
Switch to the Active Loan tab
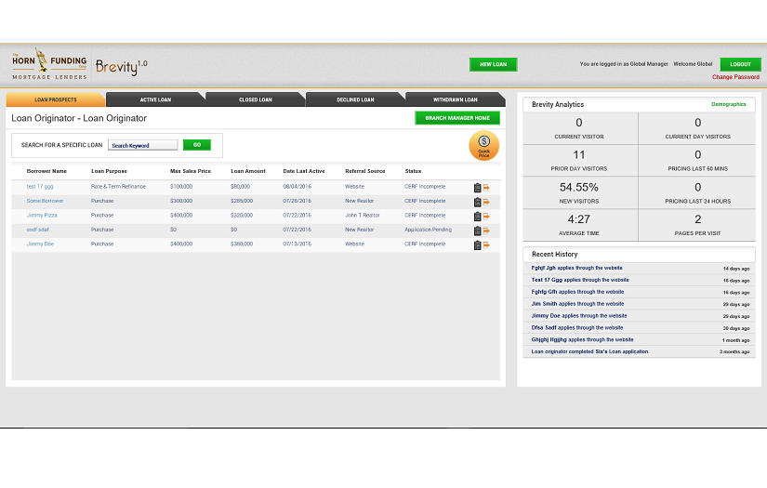155,99
